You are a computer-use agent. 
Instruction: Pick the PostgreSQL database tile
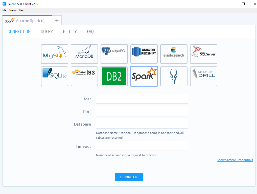tap(114, 54)
